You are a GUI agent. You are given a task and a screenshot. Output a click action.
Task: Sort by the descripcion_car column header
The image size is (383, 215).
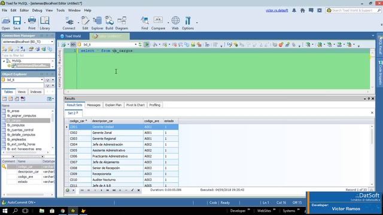pyautogui.click(x=117, y=121)
